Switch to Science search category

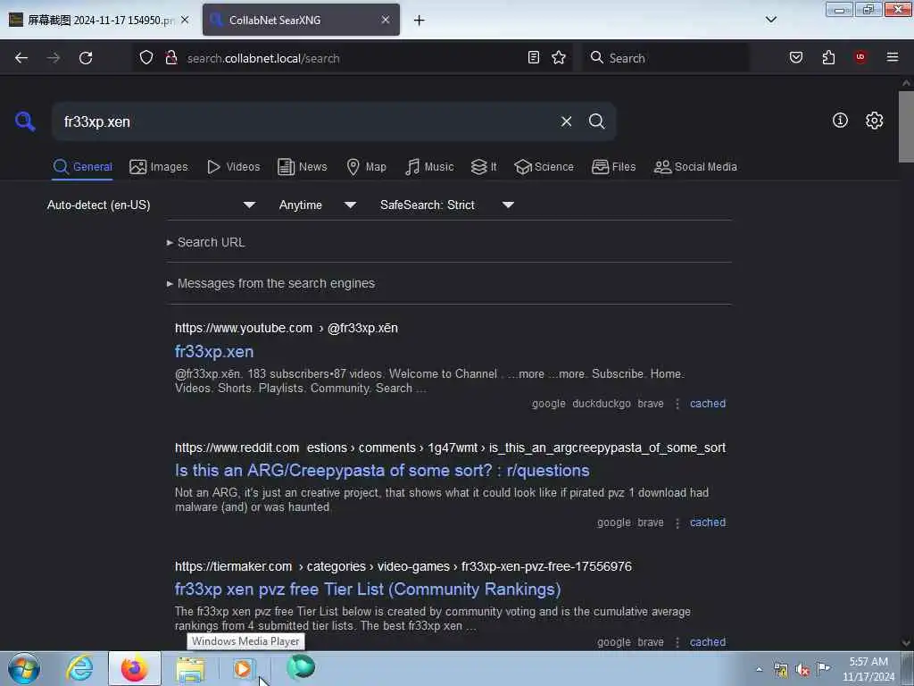tap(544, 167)
